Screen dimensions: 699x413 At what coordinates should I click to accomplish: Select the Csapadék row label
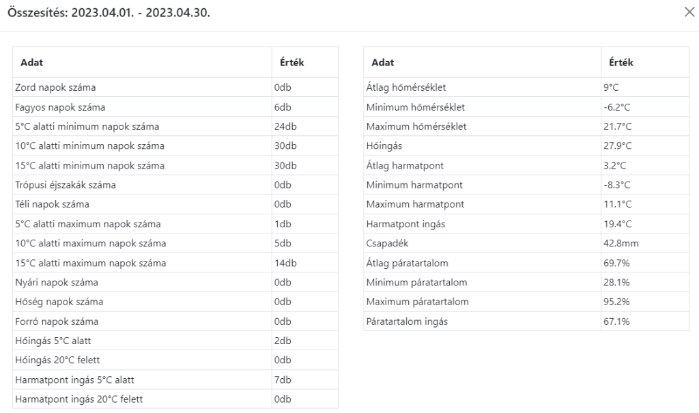[386, 244]
